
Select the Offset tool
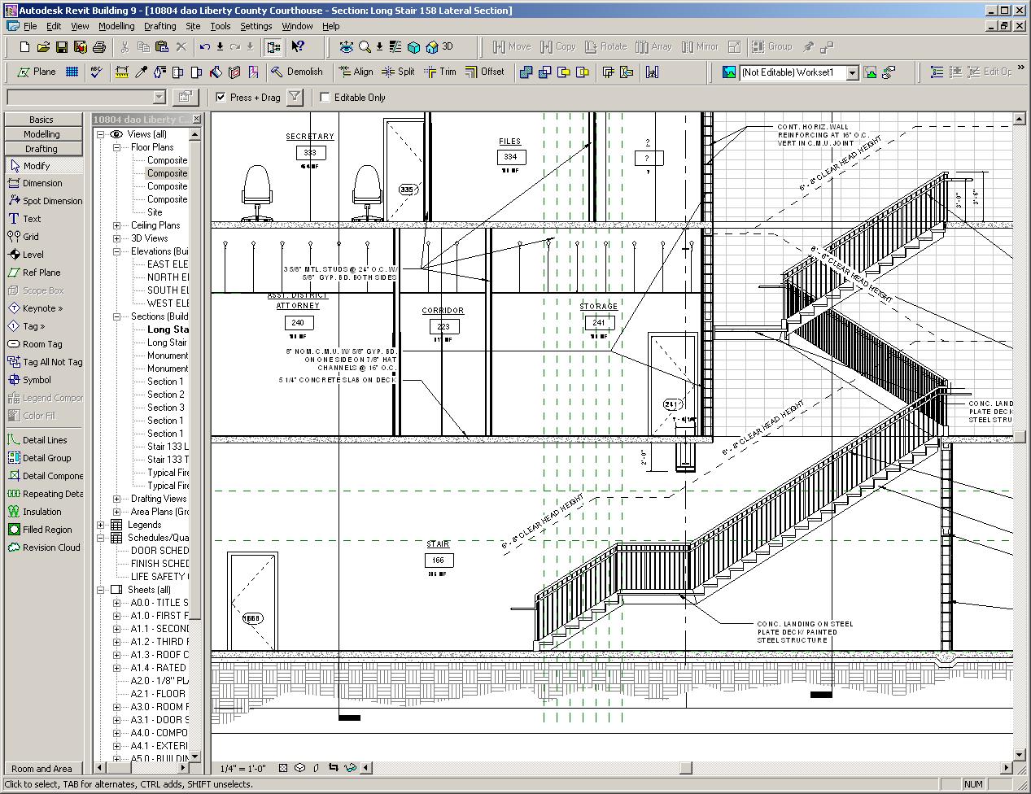tap(484, 72)
